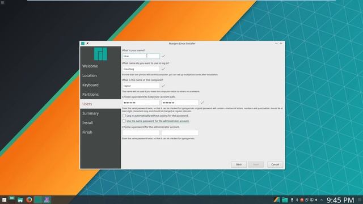
Task: Click the Back button
Action: pyautogui.click(x=239, y=164)
